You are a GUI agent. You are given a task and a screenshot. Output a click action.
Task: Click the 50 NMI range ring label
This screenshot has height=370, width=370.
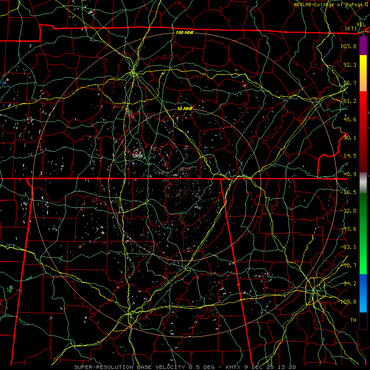(x=185, y=109)
